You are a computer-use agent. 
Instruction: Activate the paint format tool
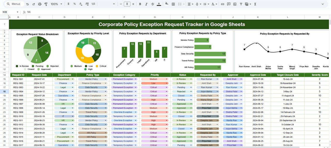[x=46, y=4]
